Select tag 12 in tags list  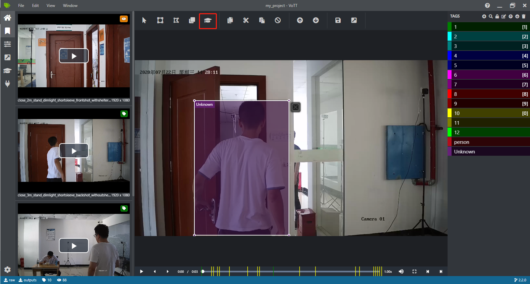pos(489,133)
